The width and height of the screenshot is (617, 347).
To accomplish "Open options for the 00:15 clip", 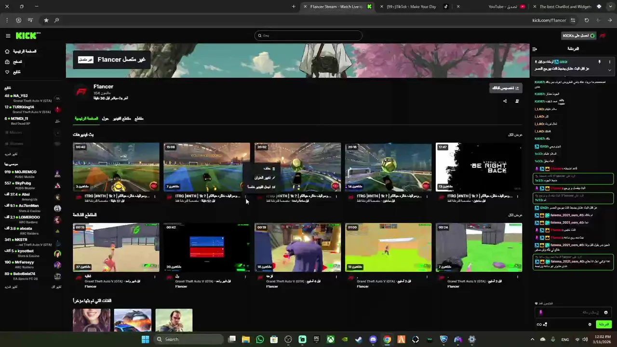I will 155,277.
